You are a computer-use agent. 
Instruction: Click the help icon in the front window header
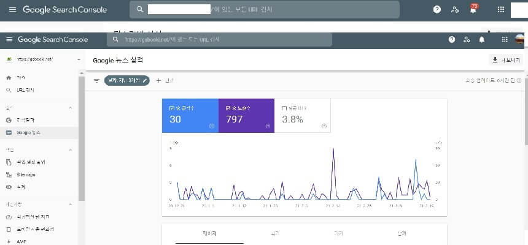(x=452, y=39)
